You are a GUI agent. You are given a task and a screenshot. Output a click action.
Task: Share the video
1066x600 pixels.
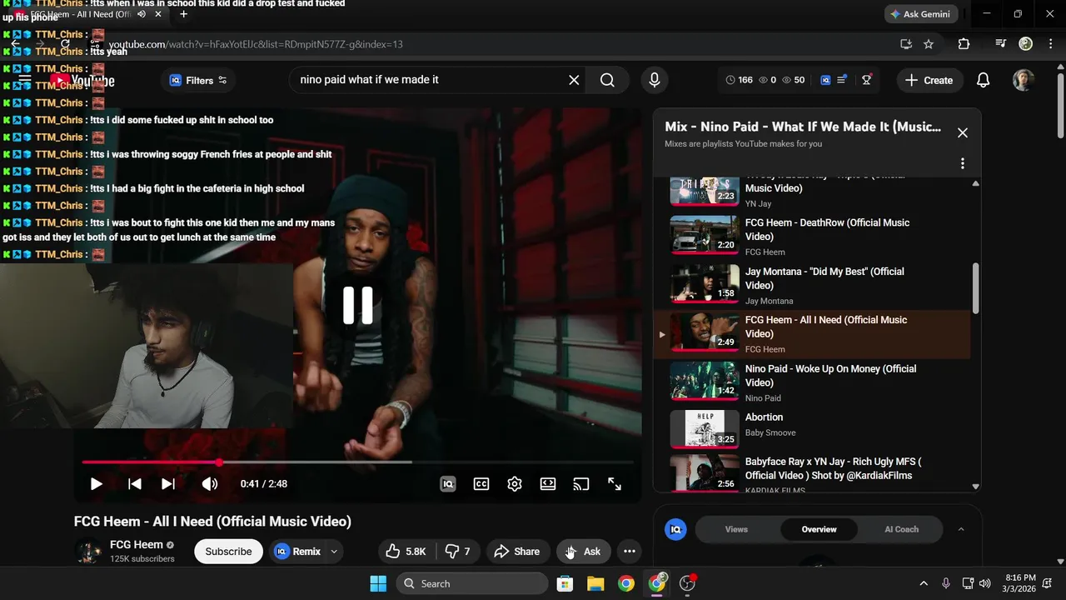(x=517, y=552)
